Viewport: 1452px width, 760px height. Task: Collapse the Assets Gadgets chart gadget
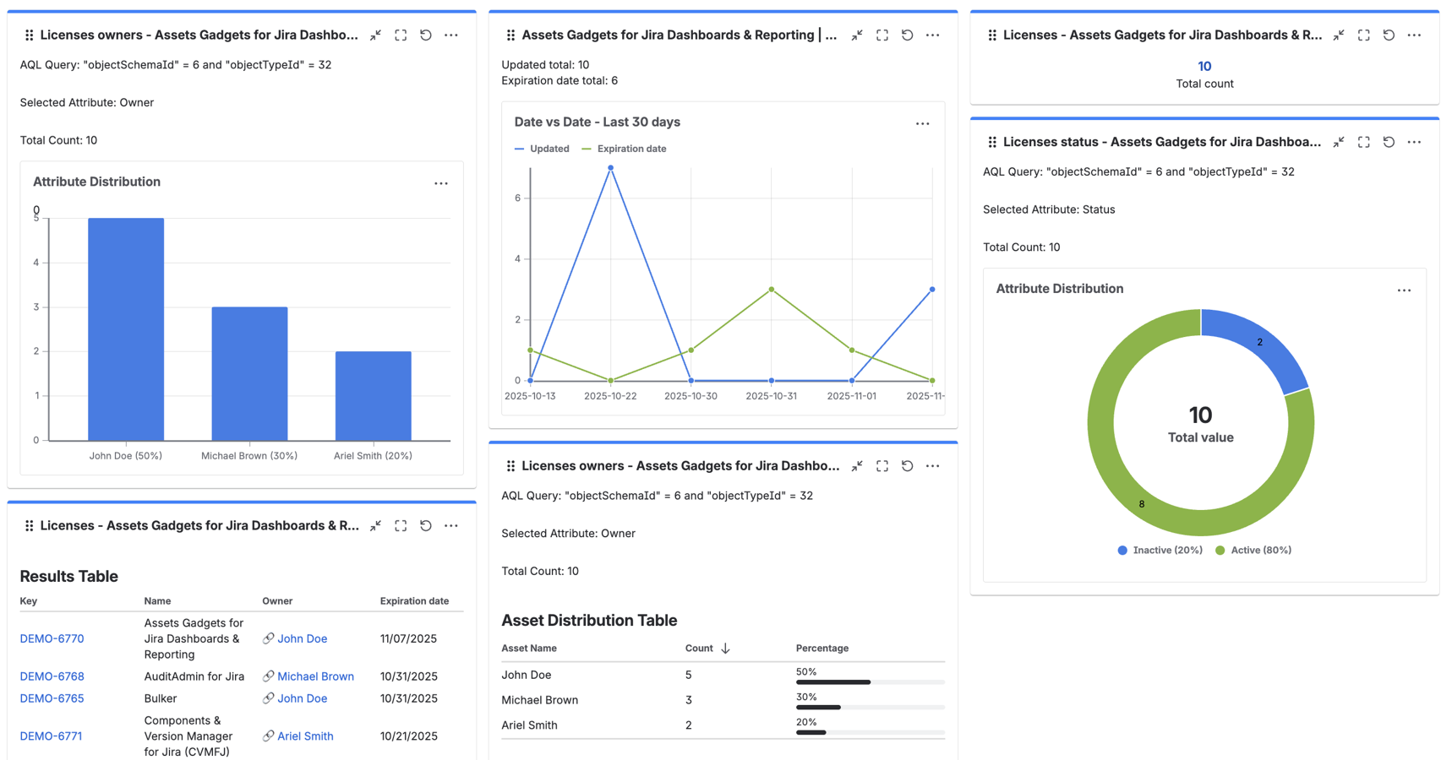pyautogui.click(x=856, y=35)
